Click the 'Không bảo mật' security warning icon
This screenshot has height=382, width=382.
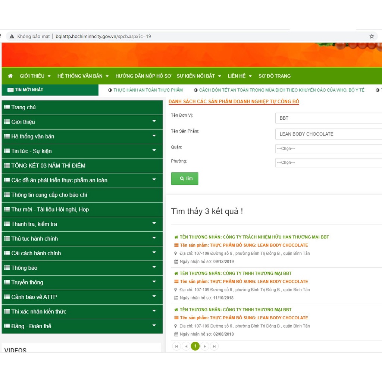(12, 36)
